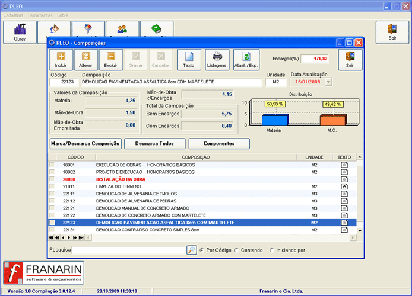Open the Ferramentas menu
This screenshot has width=412, height=296.
pos(40,15)
